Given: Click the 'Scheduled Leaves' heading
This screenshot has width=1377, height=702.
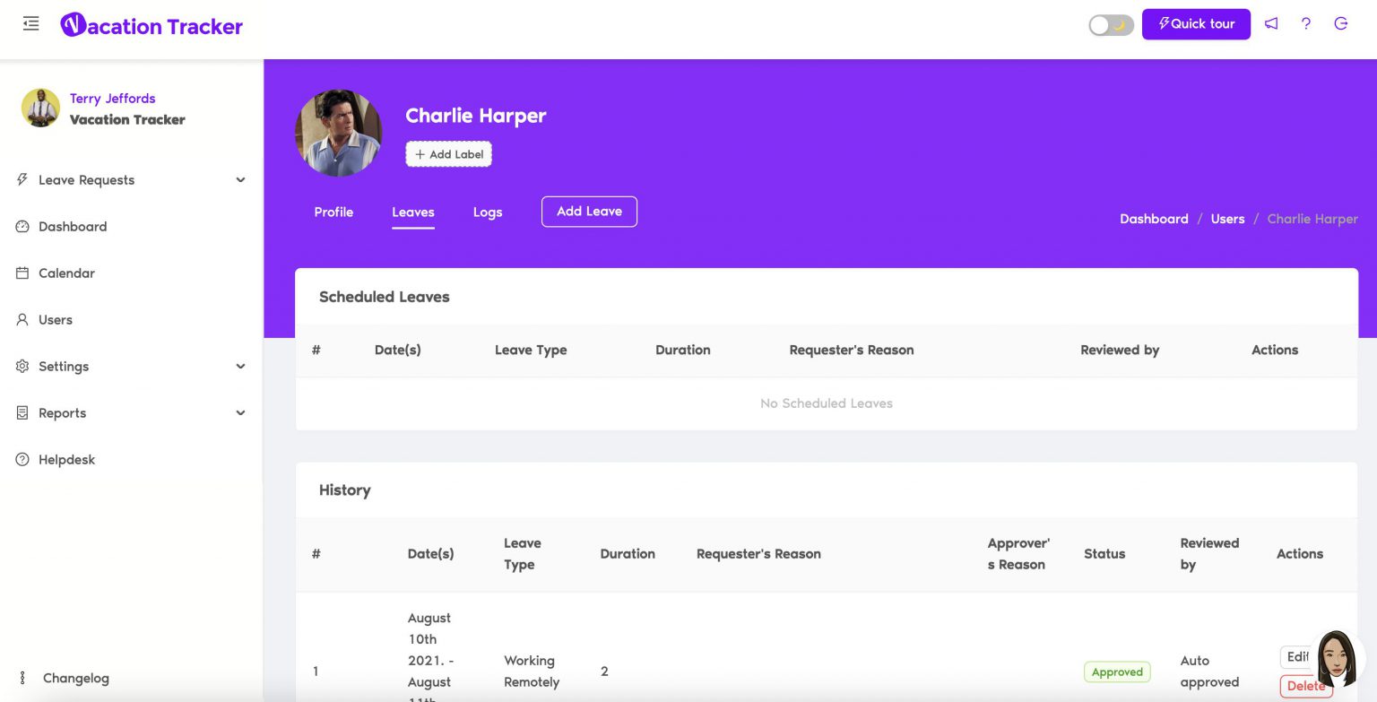Looking at the screenshot, I should pyautogui.click(x=385, y=297).
